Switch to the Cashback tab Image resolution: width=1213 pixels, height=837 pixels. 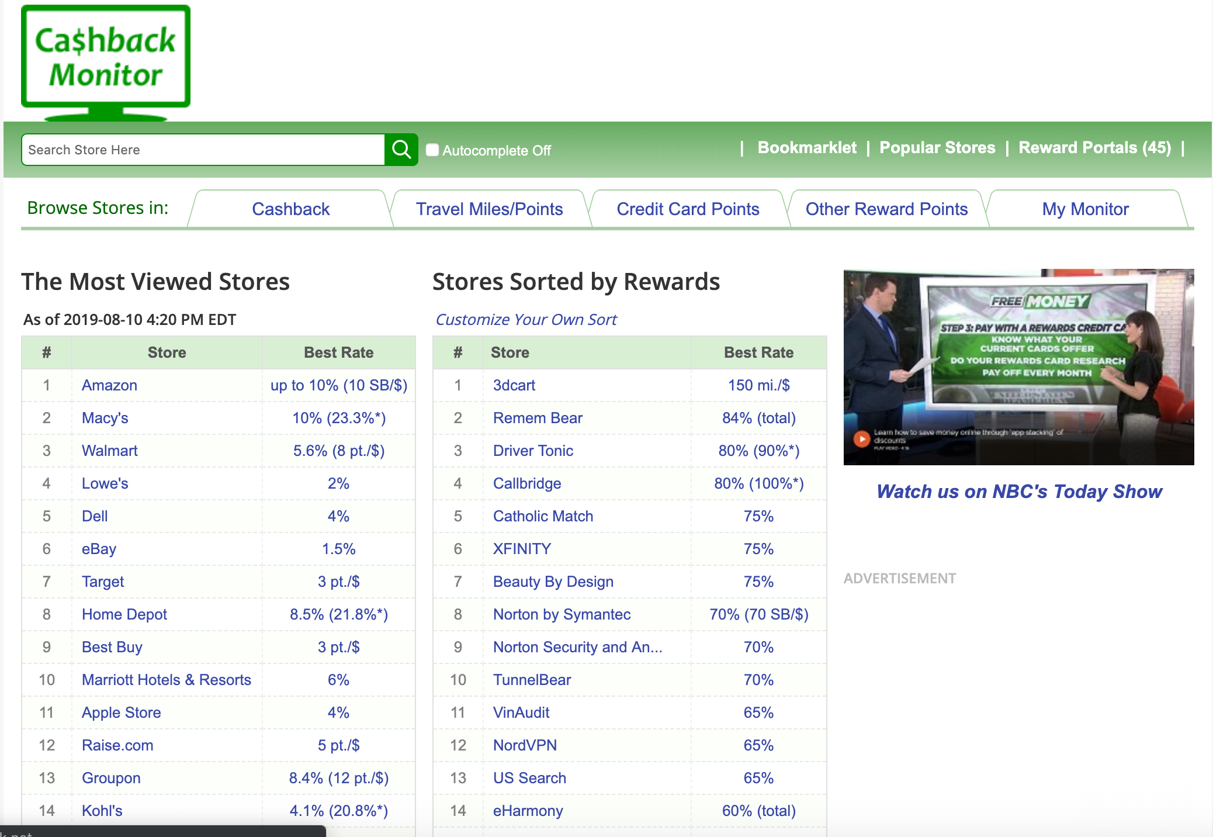click(290, 209)
